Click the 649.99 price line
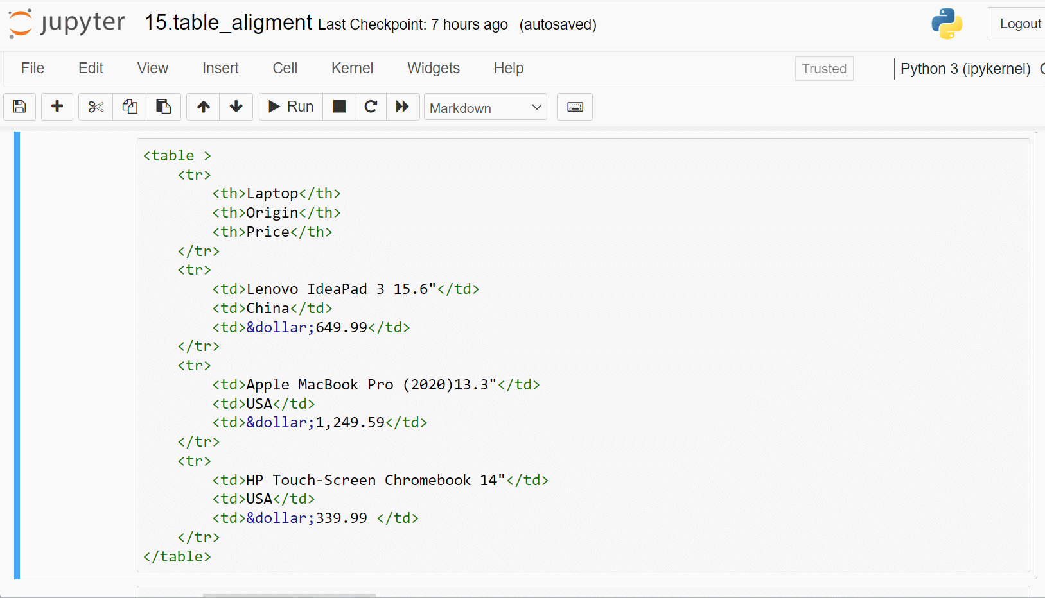Image resolution: width=1045 pixels, height=598 pixels. point(311,327)
